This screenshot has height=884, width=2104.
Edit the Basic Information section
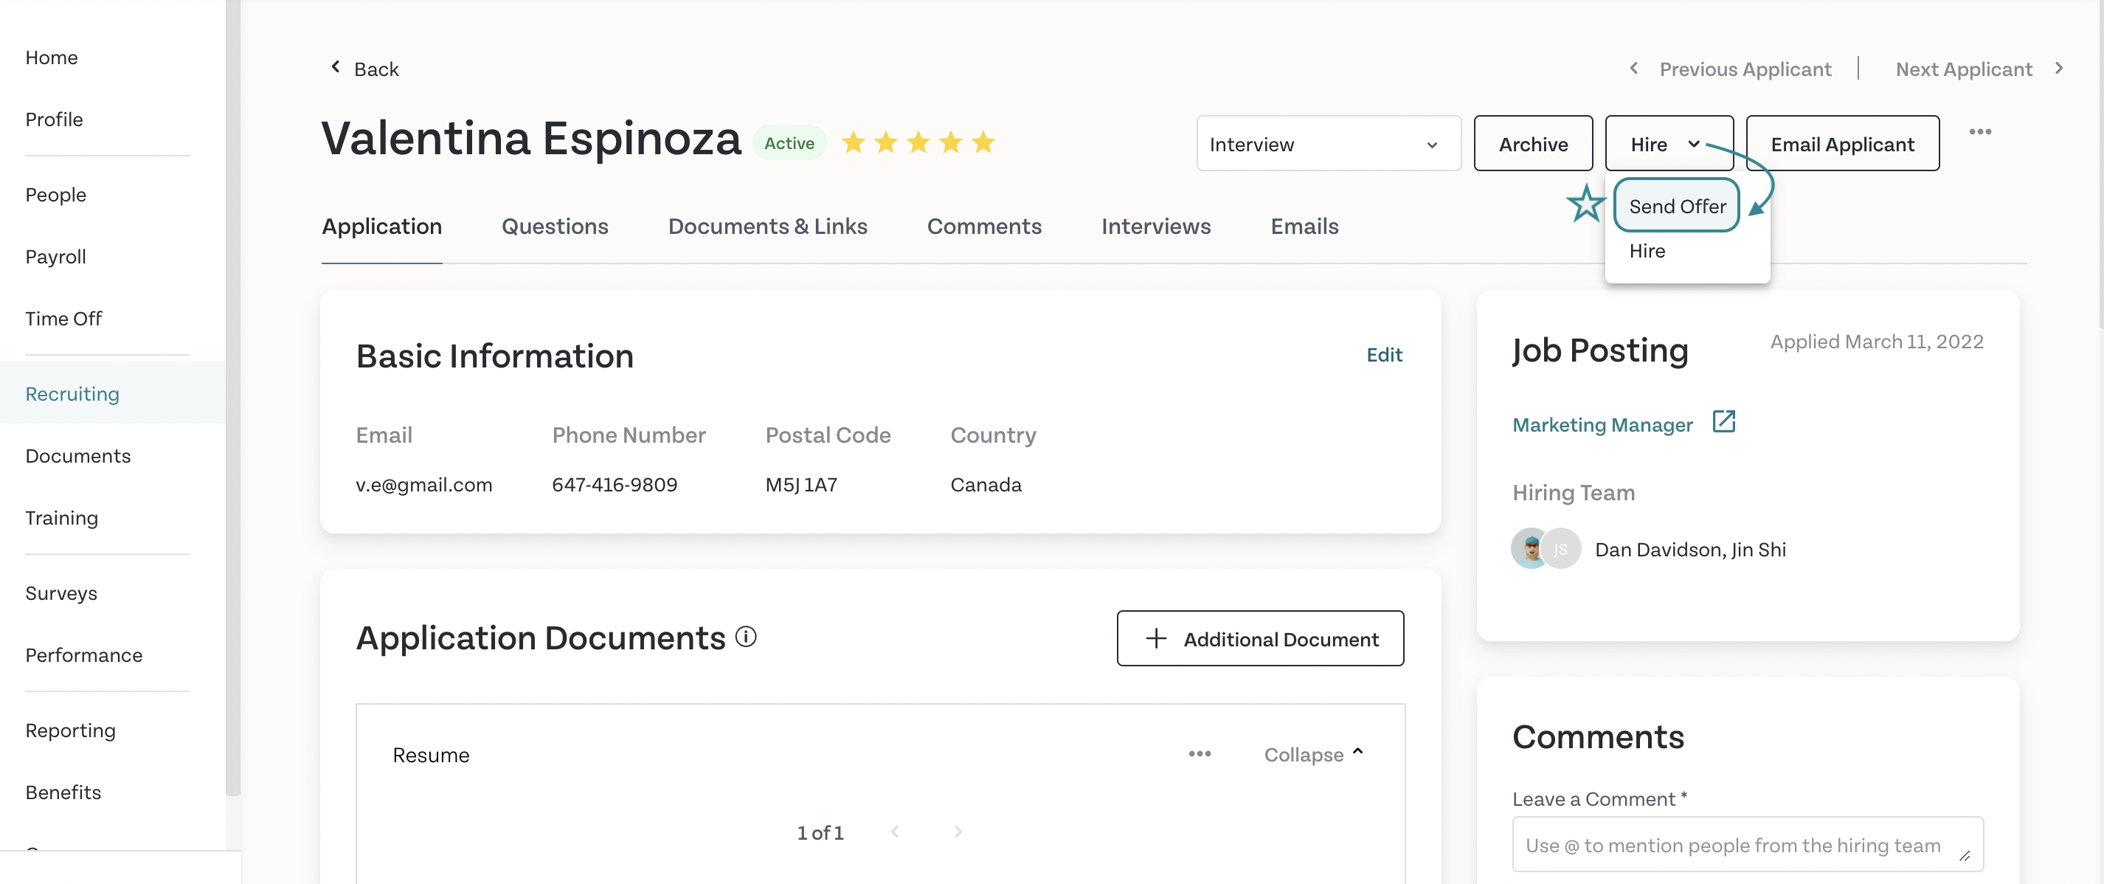[1384, 355]
